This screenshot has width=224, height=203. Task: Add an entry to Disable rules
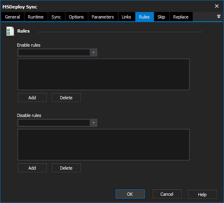click(32, 168)
